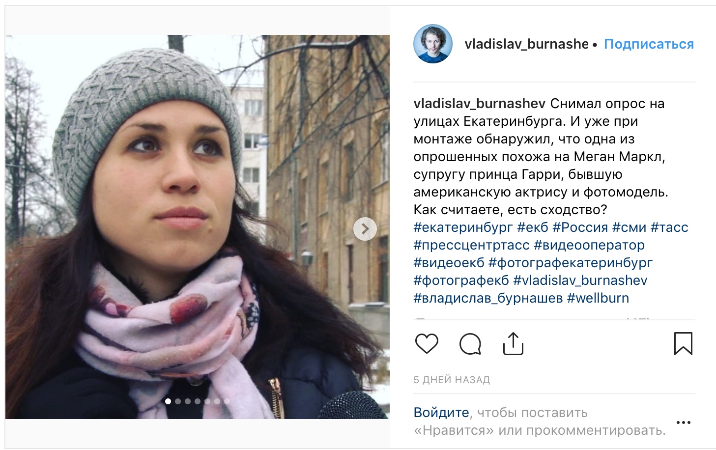
Task: Select the last carousel dot indicator
Action: pos(227,401)
